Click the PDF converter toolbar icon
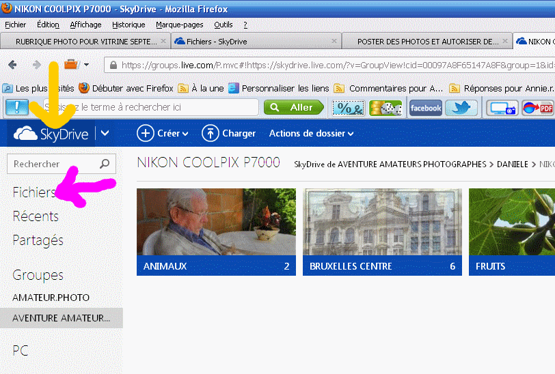555x374 pixels. [x=538, y=108]
